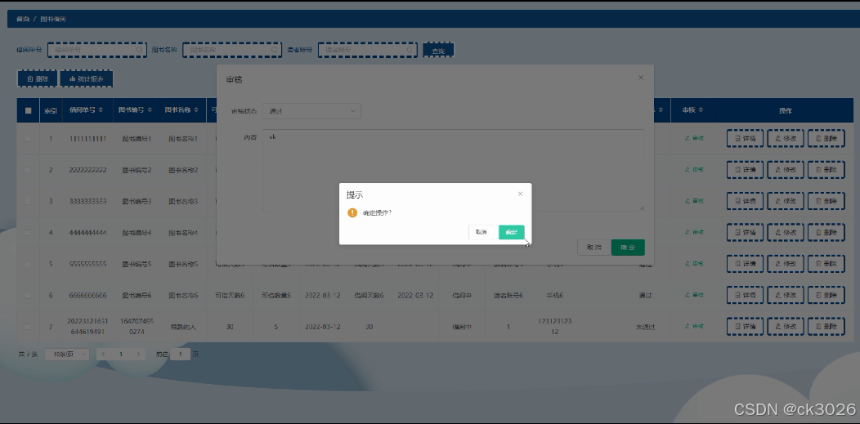Open 详情 for row 7
The width and height of the screenshot is (860, 424).
(745, 327)
